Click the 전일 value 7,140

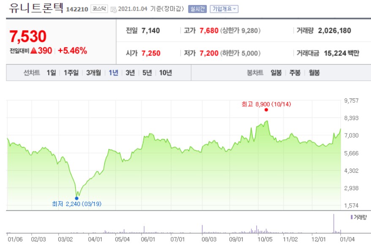coord(151,30)
